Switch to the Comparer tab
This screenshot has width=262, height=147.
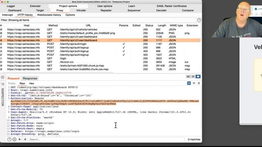point(188,10)
